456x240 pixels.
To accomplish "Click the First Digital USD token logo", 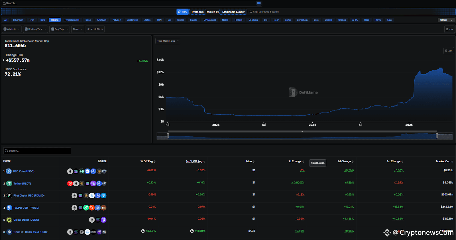I will (9, 196).
